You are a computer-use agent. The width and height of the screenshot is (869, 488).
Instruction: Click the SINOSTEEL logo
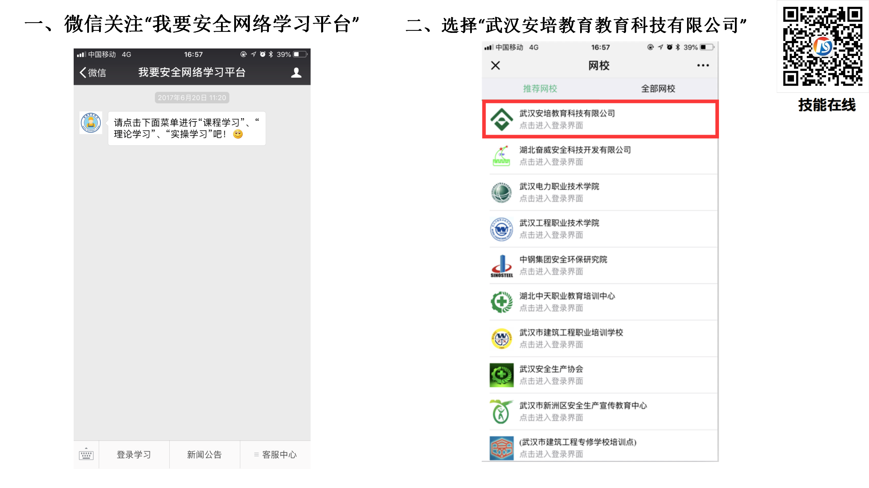click(x=501, y=266)
